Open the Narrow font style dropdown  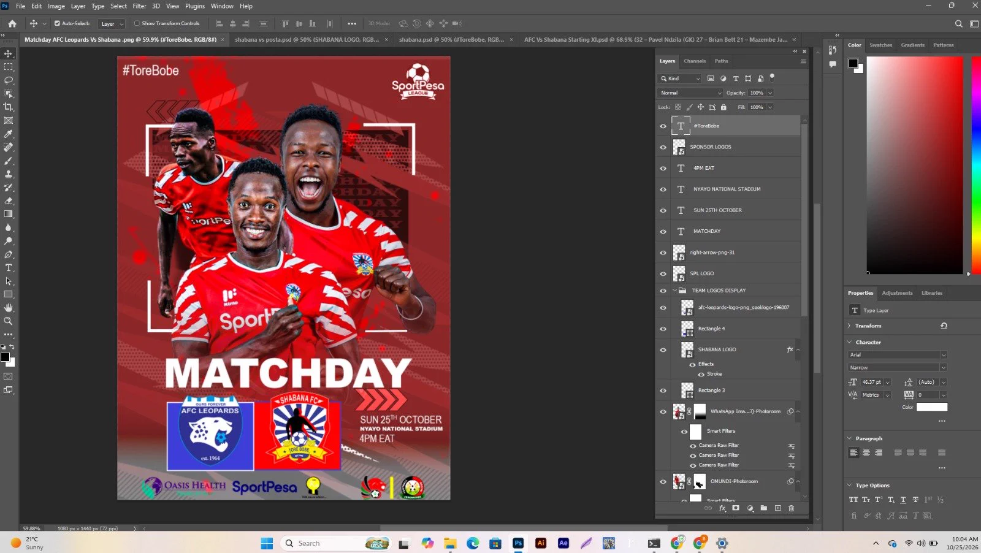point(898,368)
